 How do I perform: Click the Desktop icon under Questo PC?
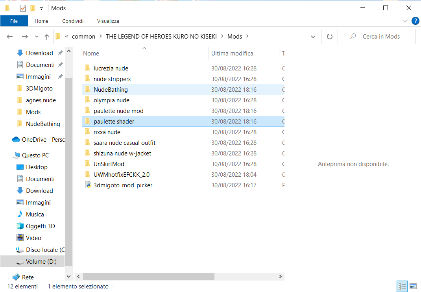point(20,167)
